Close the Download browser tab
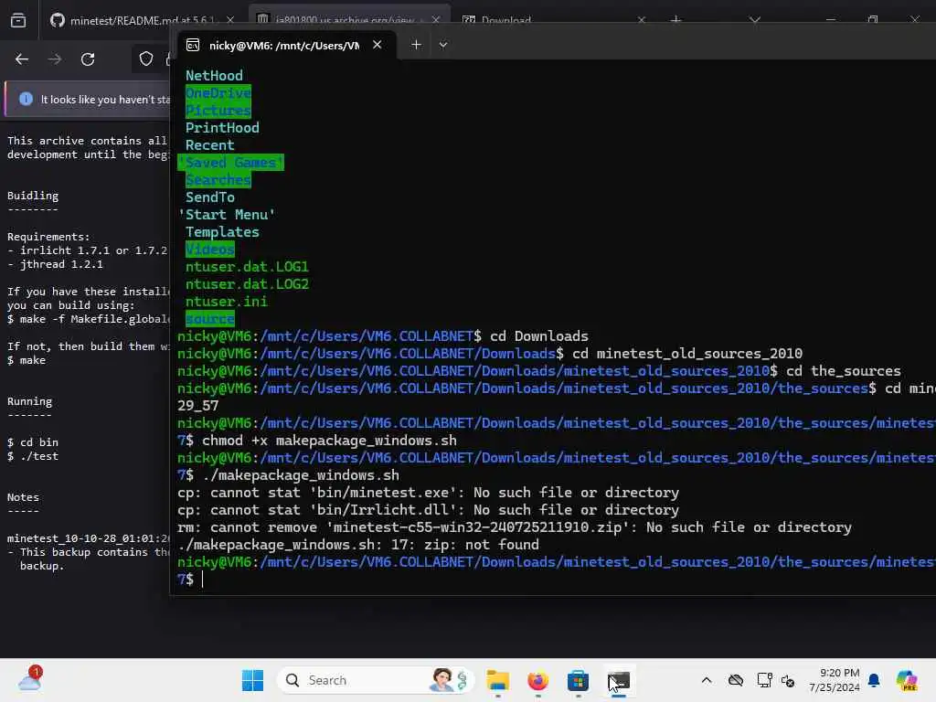 pos(641,20)
